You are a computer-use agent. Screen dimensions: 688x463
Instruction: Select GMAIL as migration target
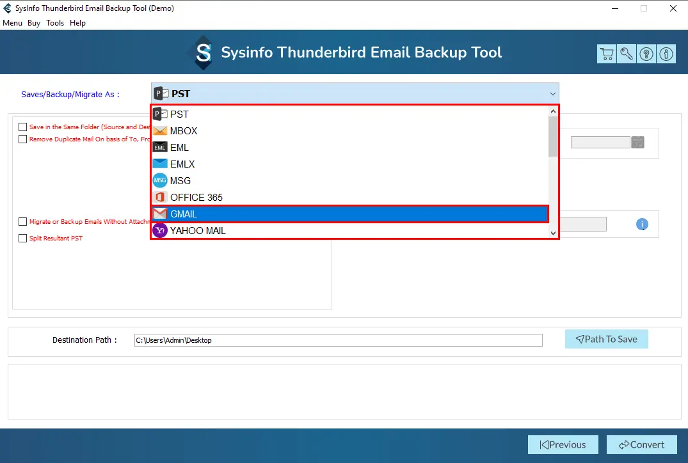pos(349,214)
